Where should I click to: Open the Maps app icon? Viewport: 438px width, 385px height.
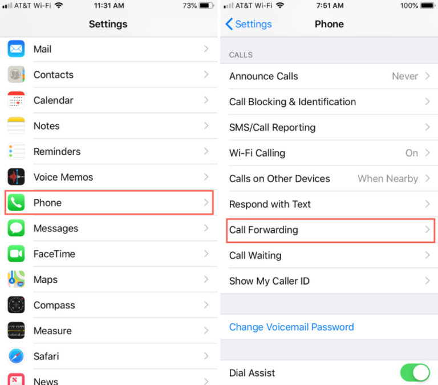click(x=16, y=279)
